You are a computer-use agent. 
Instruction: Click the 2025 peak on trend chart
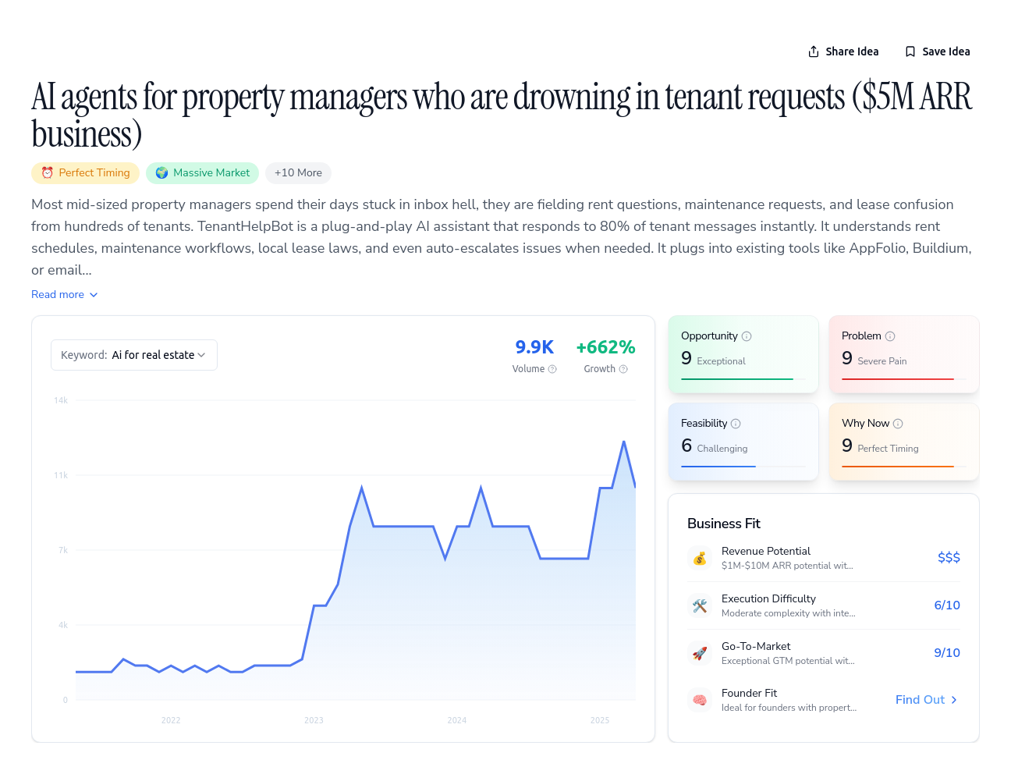tap(624, 442)
